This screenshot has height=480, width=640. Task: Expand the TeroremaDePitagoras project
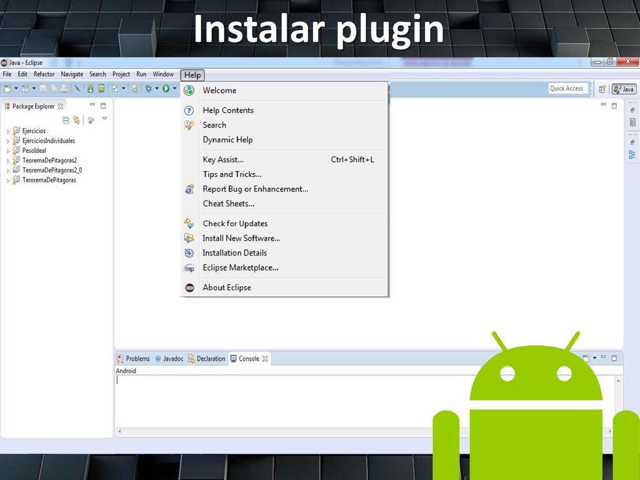tap(7, 181)
